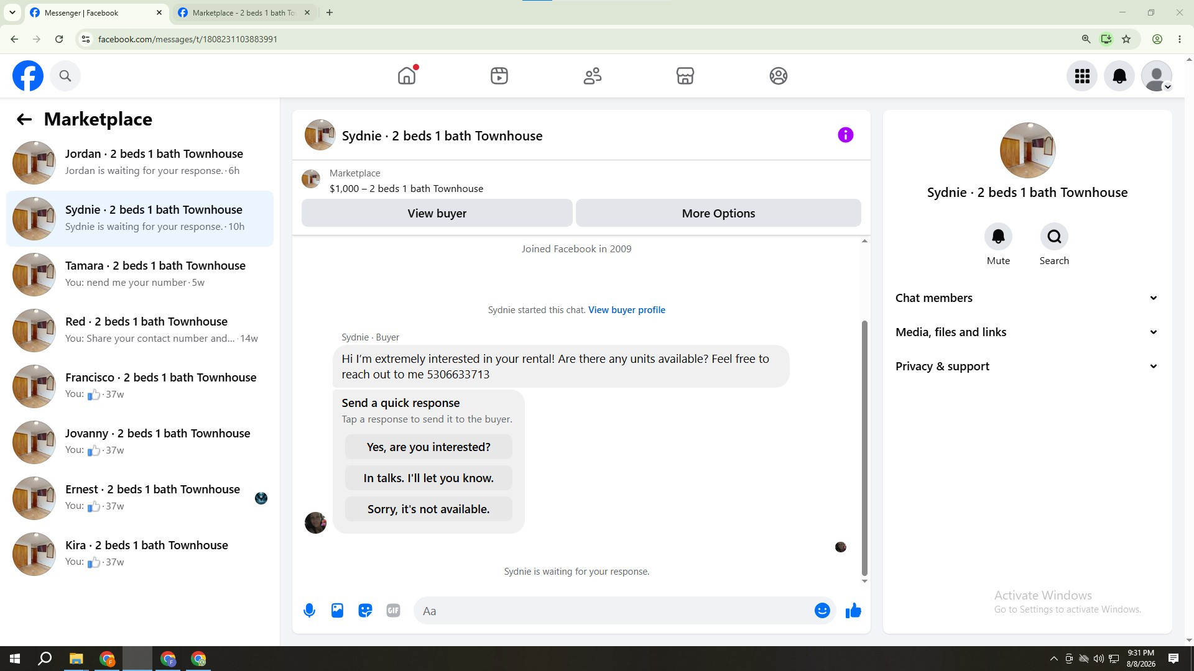1194x671 pixels.
Task: Expand the Chat members section
Action: 1027,298
